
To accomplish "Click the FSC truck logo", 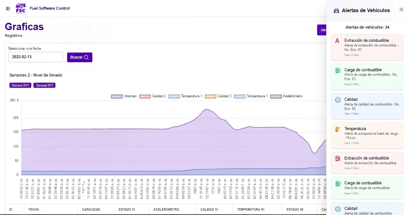I will pos(20,8).
